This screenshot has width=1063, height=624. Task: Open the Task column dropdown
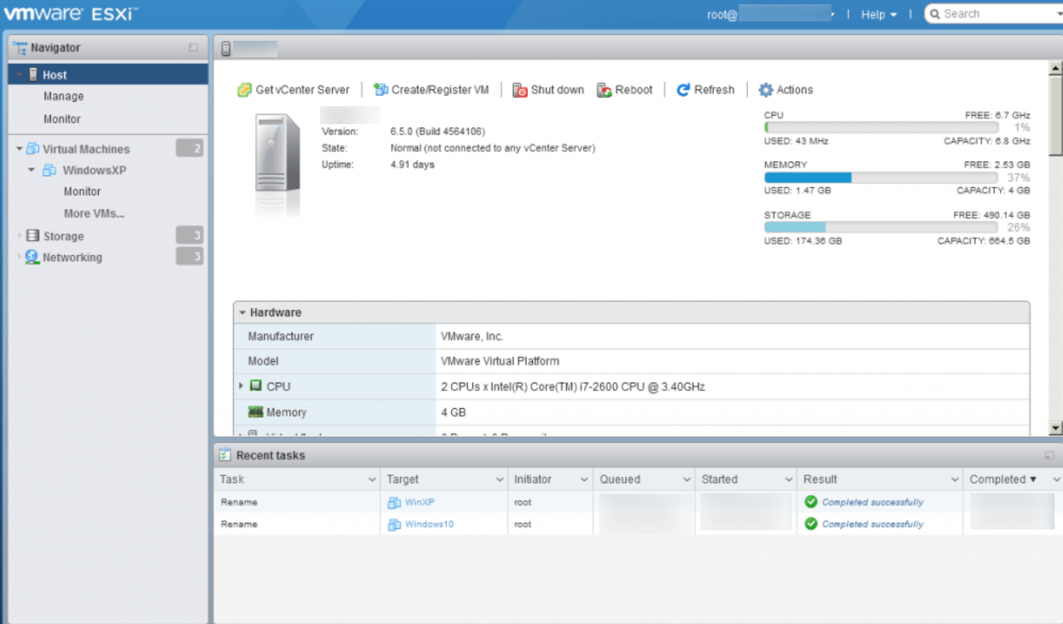point(372,479)
